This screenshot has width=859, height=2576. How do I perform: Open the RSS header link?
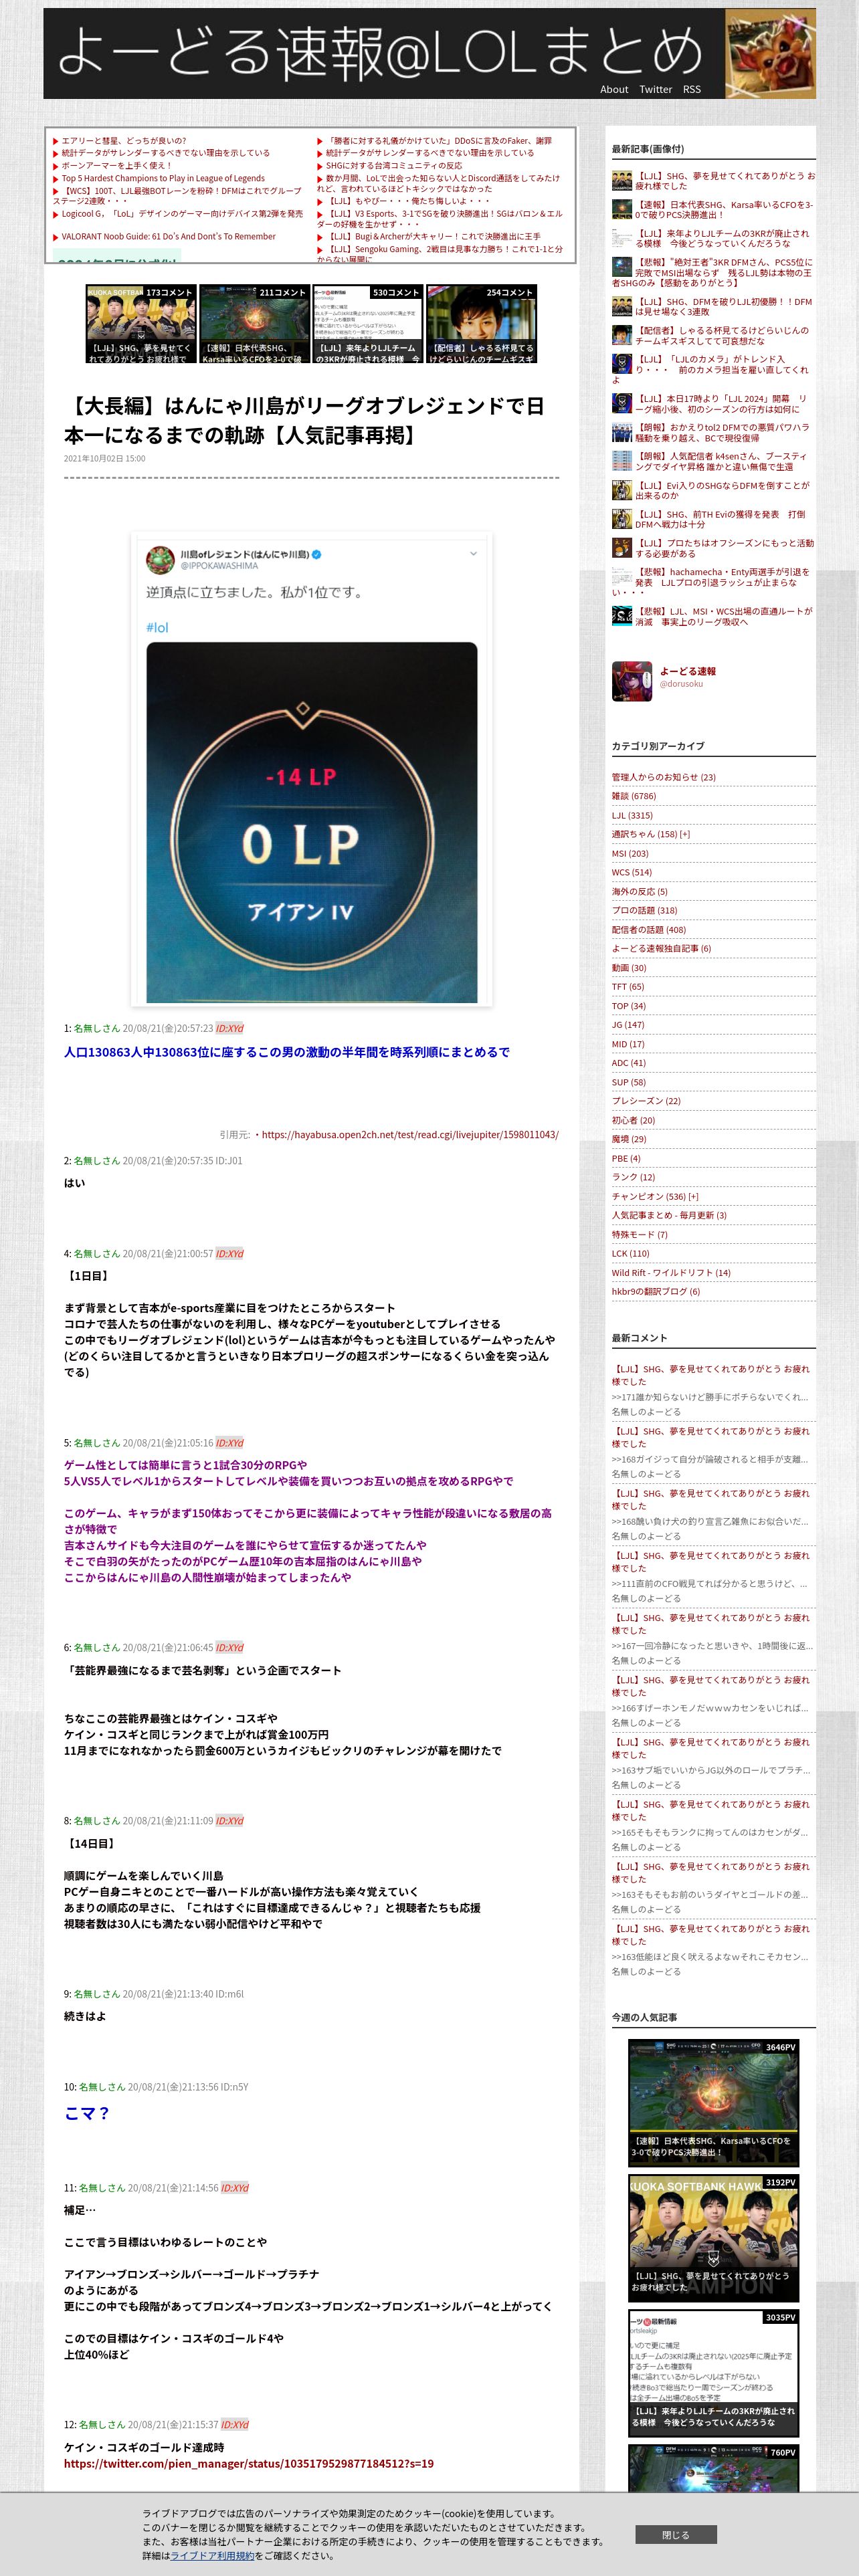pyautogui.click(x=692, y=89)
